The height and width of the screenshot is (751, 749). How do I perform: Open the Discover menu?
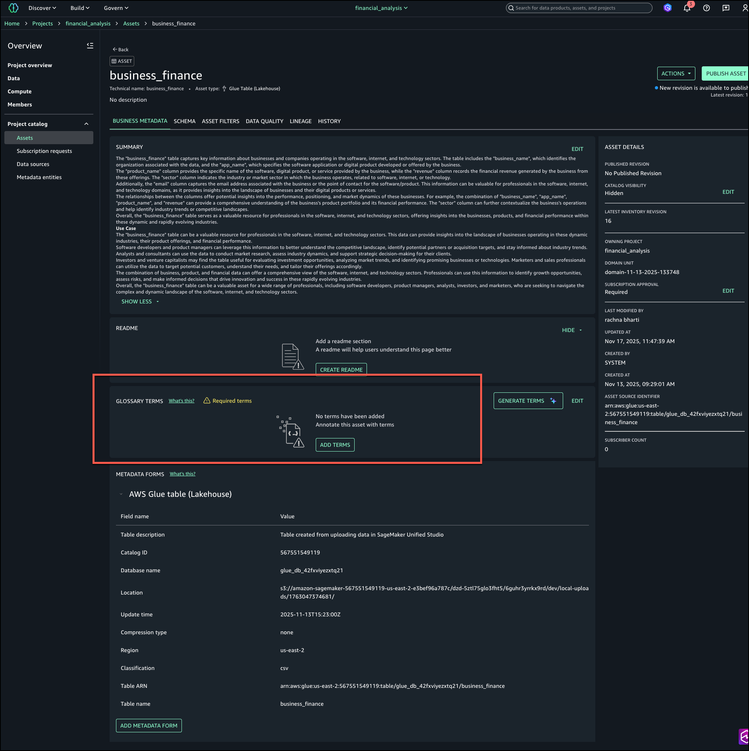click(42, 8)
